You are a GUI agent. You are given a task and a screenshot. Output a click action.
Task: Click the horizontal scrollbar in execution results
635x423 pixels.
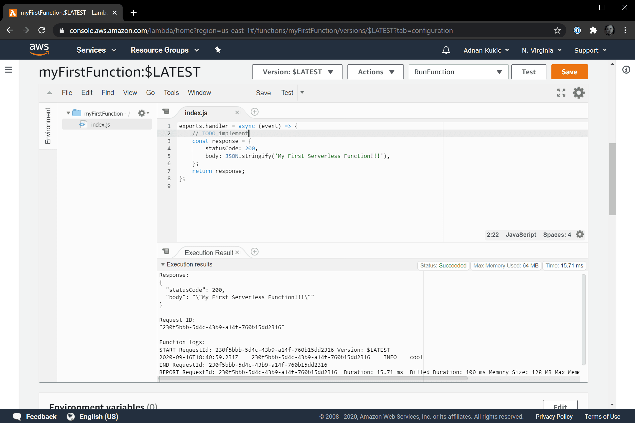313,378
